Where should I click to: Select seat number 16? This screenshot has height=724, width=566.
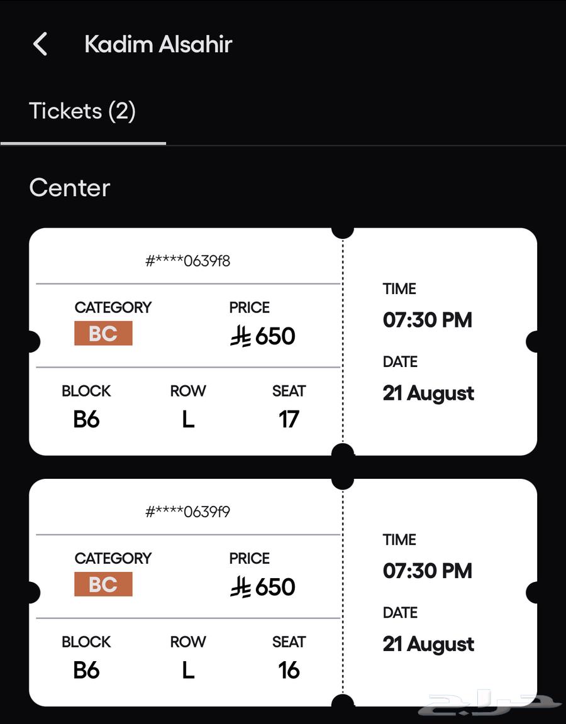click(289, 671)
